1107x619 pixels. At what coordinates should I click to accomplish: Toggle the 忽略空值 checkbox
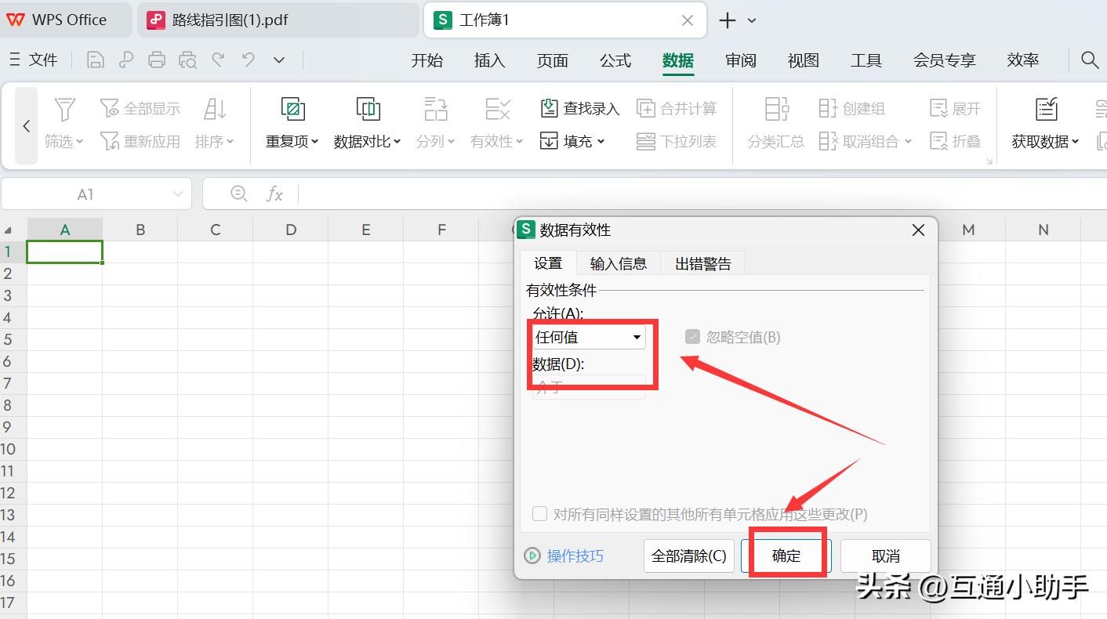[x=692, y=337]
